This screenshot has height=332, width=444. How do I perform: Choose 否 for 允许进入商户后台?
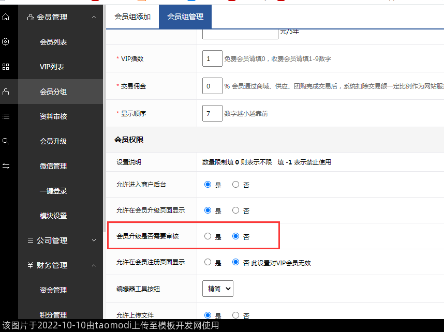[x=236, y=185]
